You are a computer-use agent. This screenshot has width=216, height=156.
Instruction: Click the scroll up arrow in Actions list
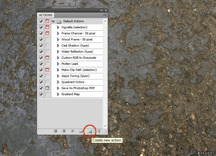point(105,21)
